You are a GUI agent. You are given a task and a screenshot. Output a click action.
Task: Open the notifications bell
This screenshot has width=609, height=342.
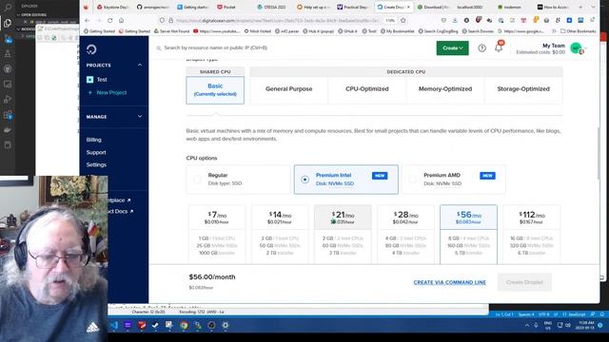point(499,47)
